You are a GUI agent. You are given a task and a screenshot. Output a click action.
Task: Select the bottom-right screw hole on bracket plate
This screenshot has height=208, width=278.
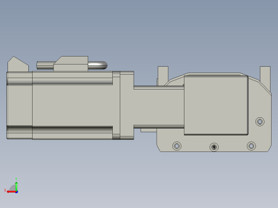(251, 146)
